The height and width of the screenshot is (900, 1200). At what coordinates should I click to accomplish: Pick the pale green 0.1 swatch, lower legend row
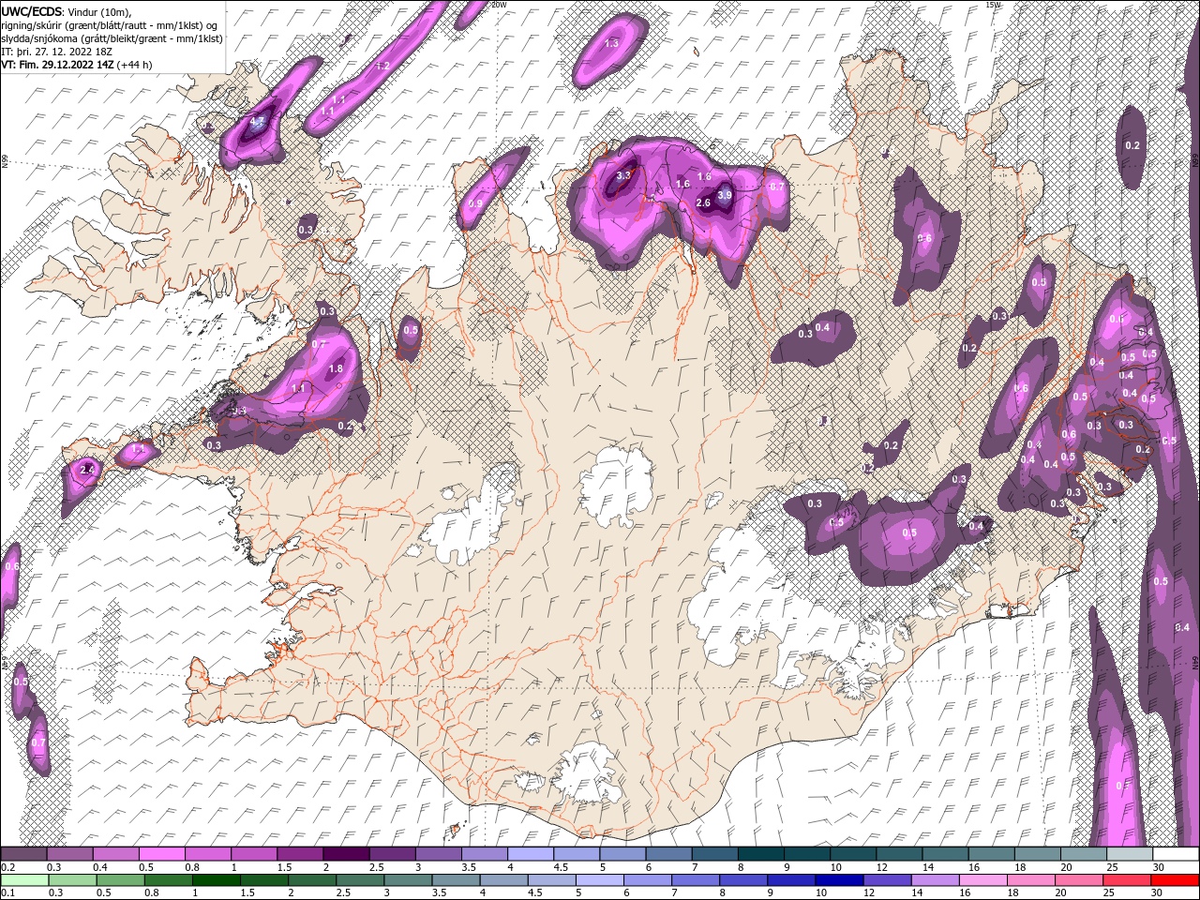click(23, 879)
